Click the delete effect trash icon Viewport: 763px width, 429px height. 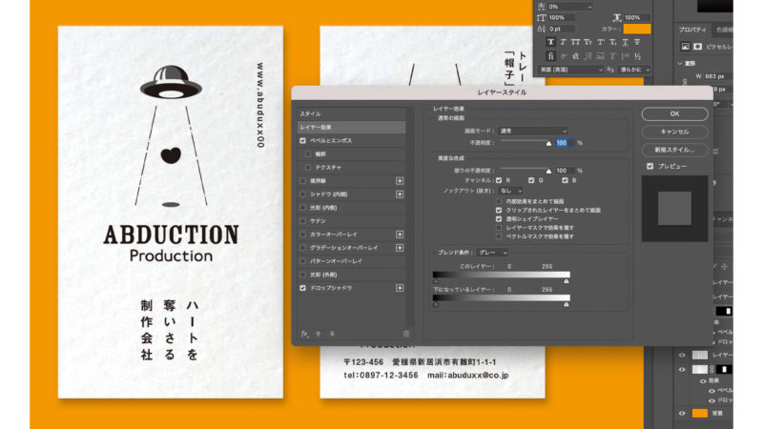pos(406,334)
